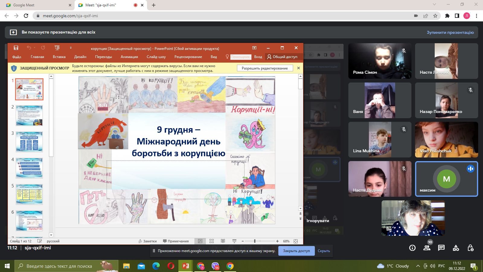Click Закрыть доступ button
This screenshot has height=272, width=483.
(296, 251)
